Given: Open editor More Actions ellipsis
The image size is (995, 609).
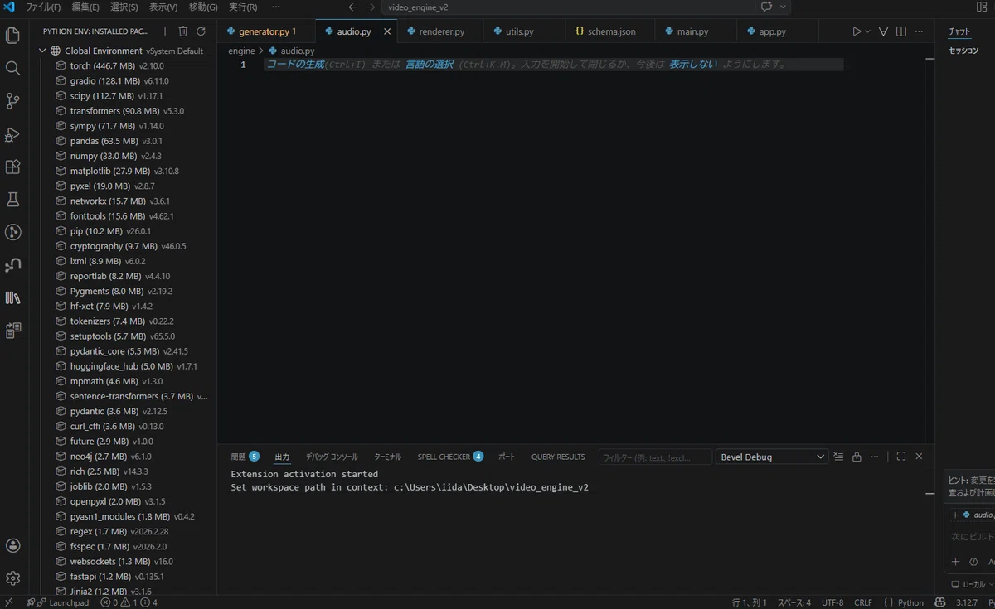Looking at the screenshot, I should [x=919, y=31].
